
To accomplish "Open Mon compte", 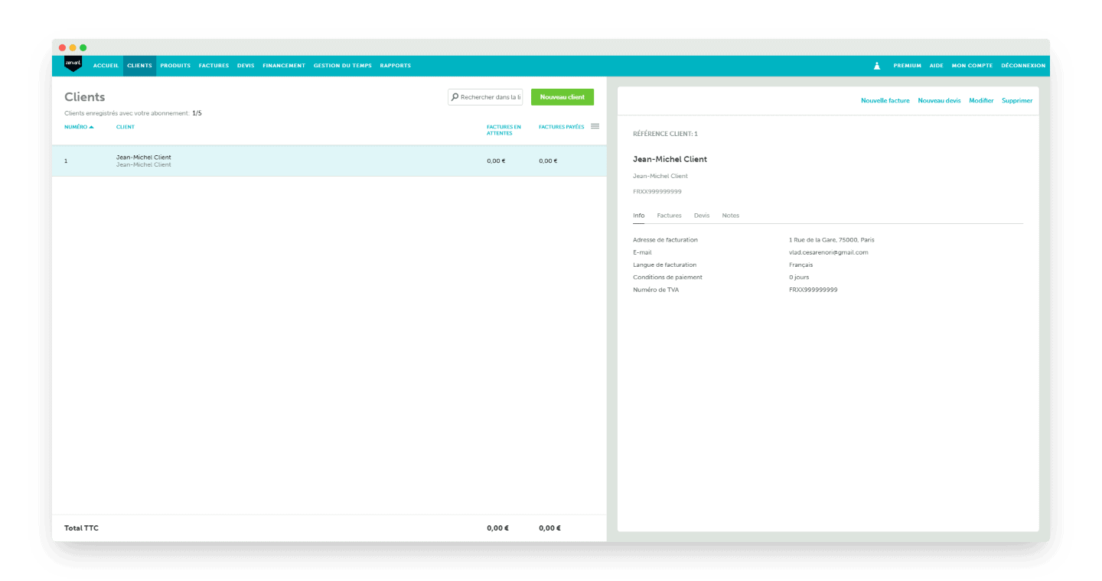I will pyautogui.click(x=972, y=66).
